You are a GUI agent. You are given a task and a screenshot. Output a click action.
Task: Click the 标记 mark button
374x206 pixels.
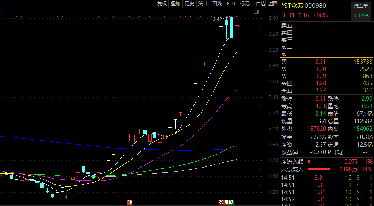245,4
